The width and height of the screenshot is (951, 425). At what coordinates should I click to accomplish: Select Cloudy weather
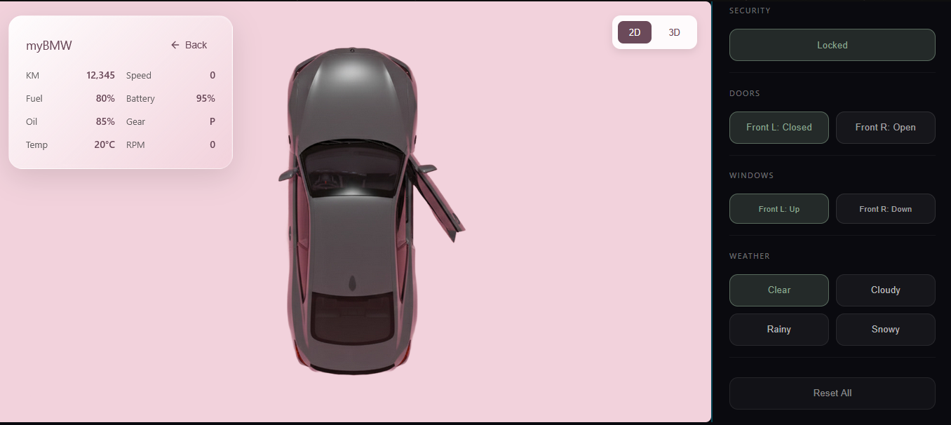coord(885,290)
